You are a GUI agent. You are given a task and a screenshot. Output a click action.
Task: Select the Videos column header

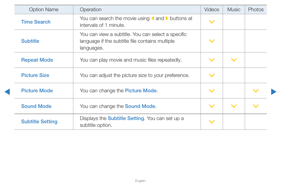click(212, 9)
